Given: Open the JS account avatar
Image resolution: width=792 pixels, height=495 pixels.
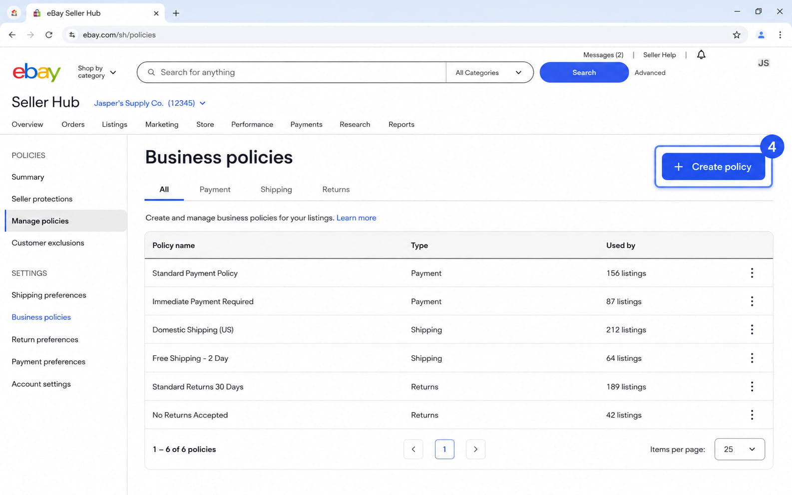Looking at the screenshot, I should tap(764, 63).
